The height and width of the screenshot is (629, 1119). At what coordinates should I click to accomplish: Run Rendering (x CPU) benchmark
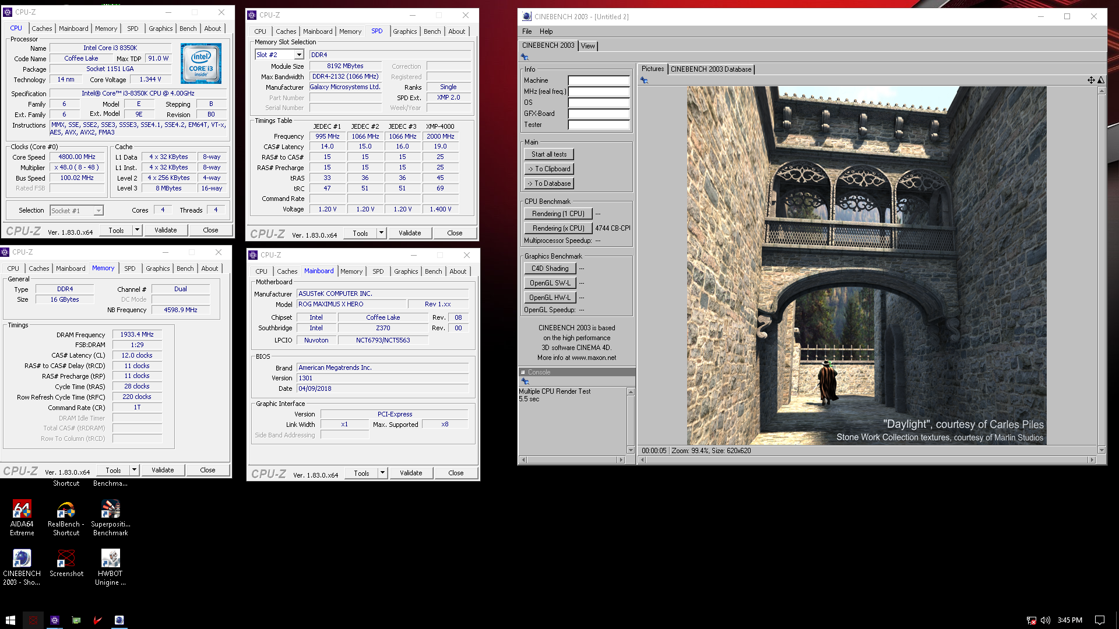(x=558, y=228)
